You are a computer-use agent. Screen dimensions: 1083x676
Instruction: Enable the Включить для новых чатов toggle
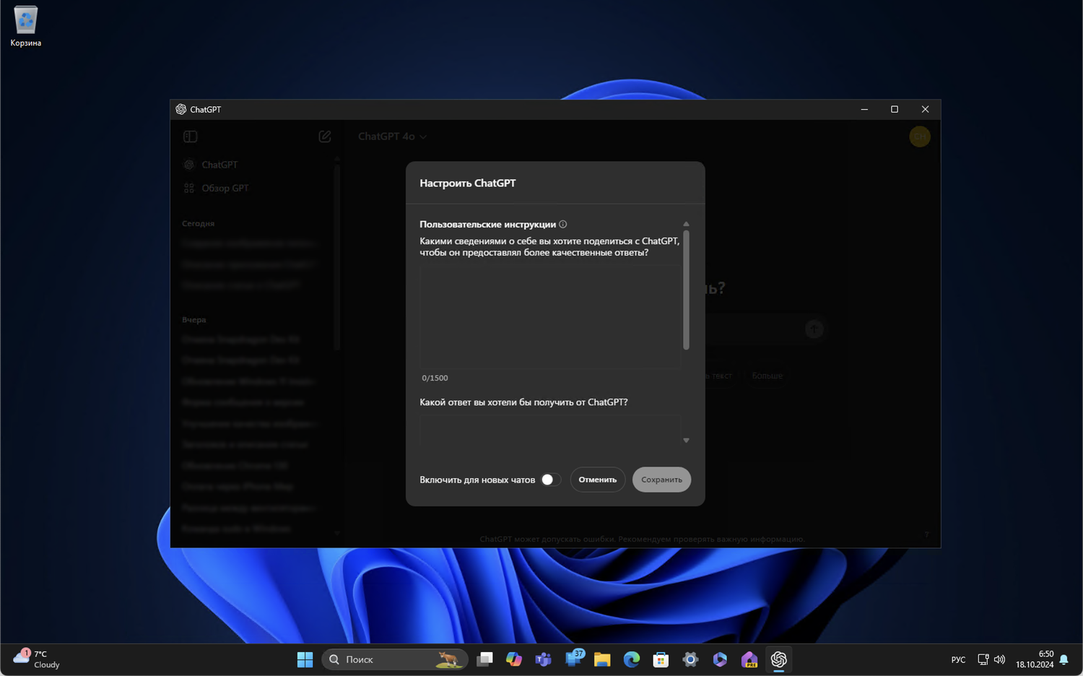click(x=550, y=480)
